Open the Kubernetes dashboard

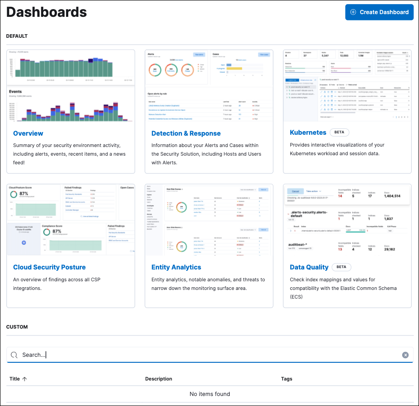pyautogui.click(x=308, y=132)
